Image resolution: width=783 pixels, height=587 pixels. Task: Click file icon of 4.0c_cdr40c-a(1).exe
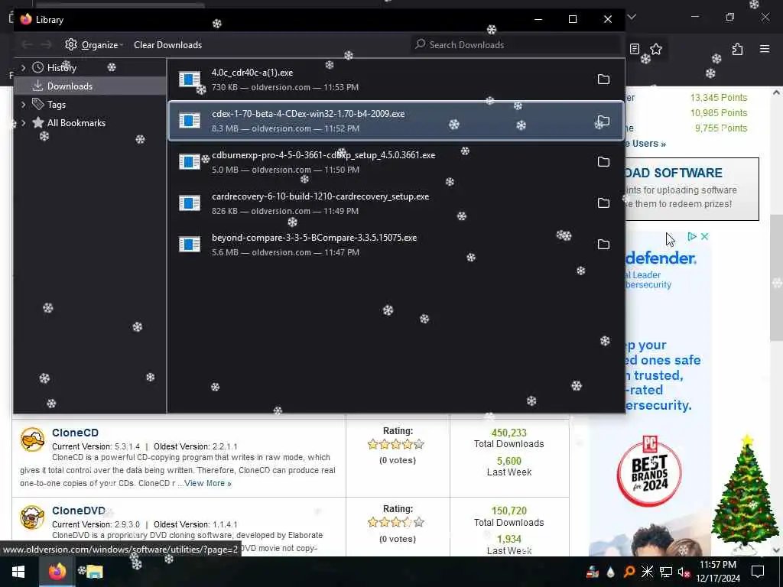click(x=190, y=79)
